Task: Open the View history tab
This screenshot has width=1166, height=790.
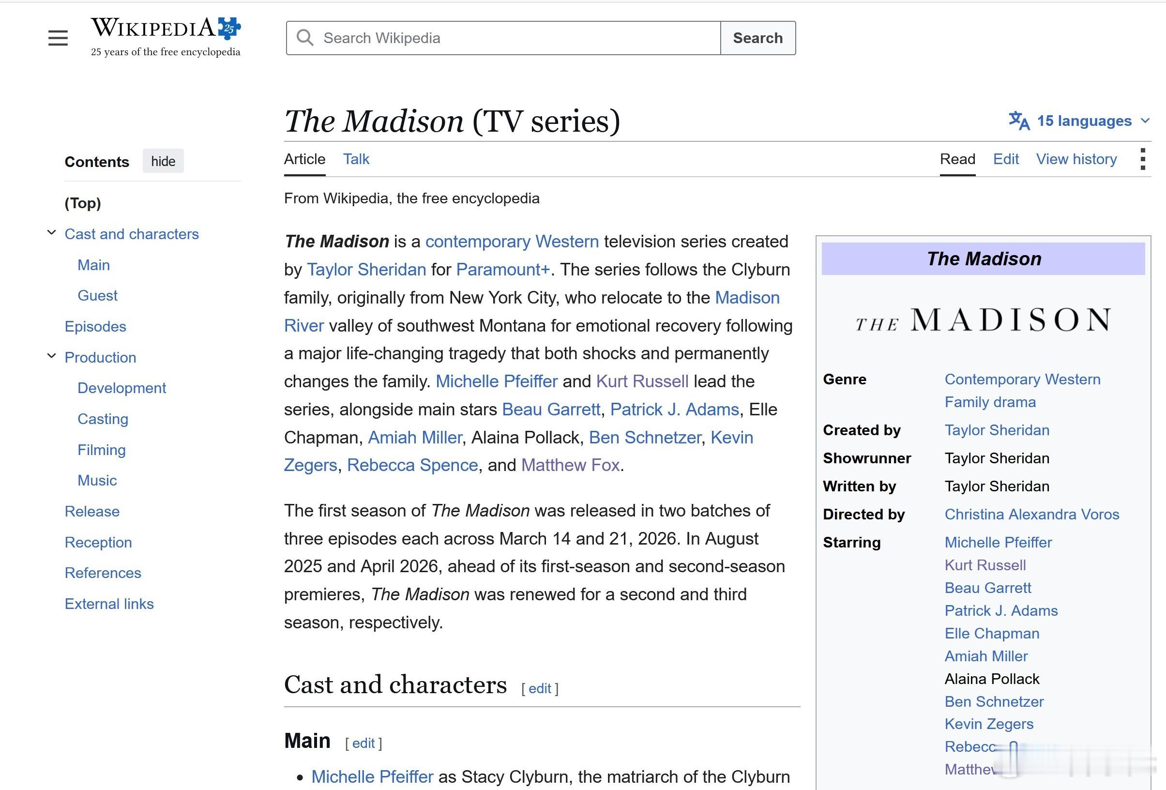Action: coord(1076,159)
